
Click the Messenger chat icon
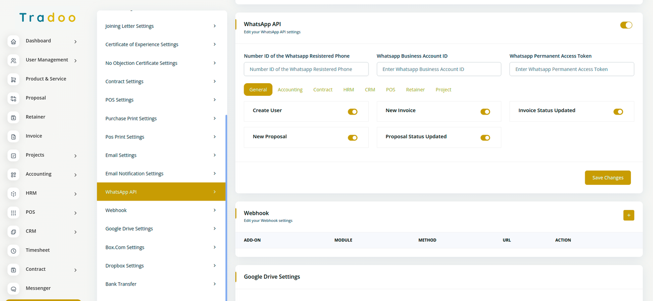tap(13, 289)
